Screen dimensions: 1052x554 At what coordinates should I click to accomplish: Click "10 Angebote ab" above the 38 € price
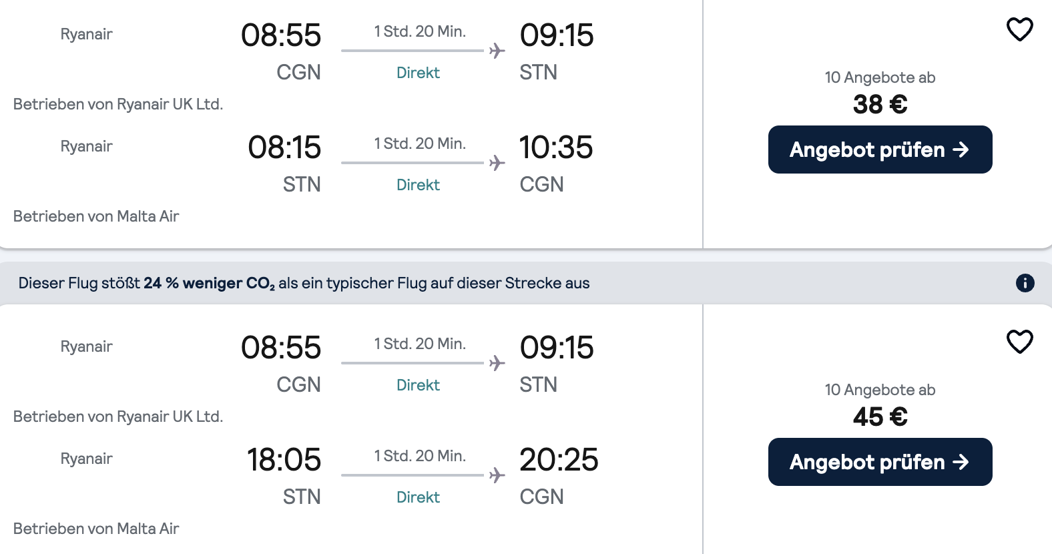[x=880, y=77]
